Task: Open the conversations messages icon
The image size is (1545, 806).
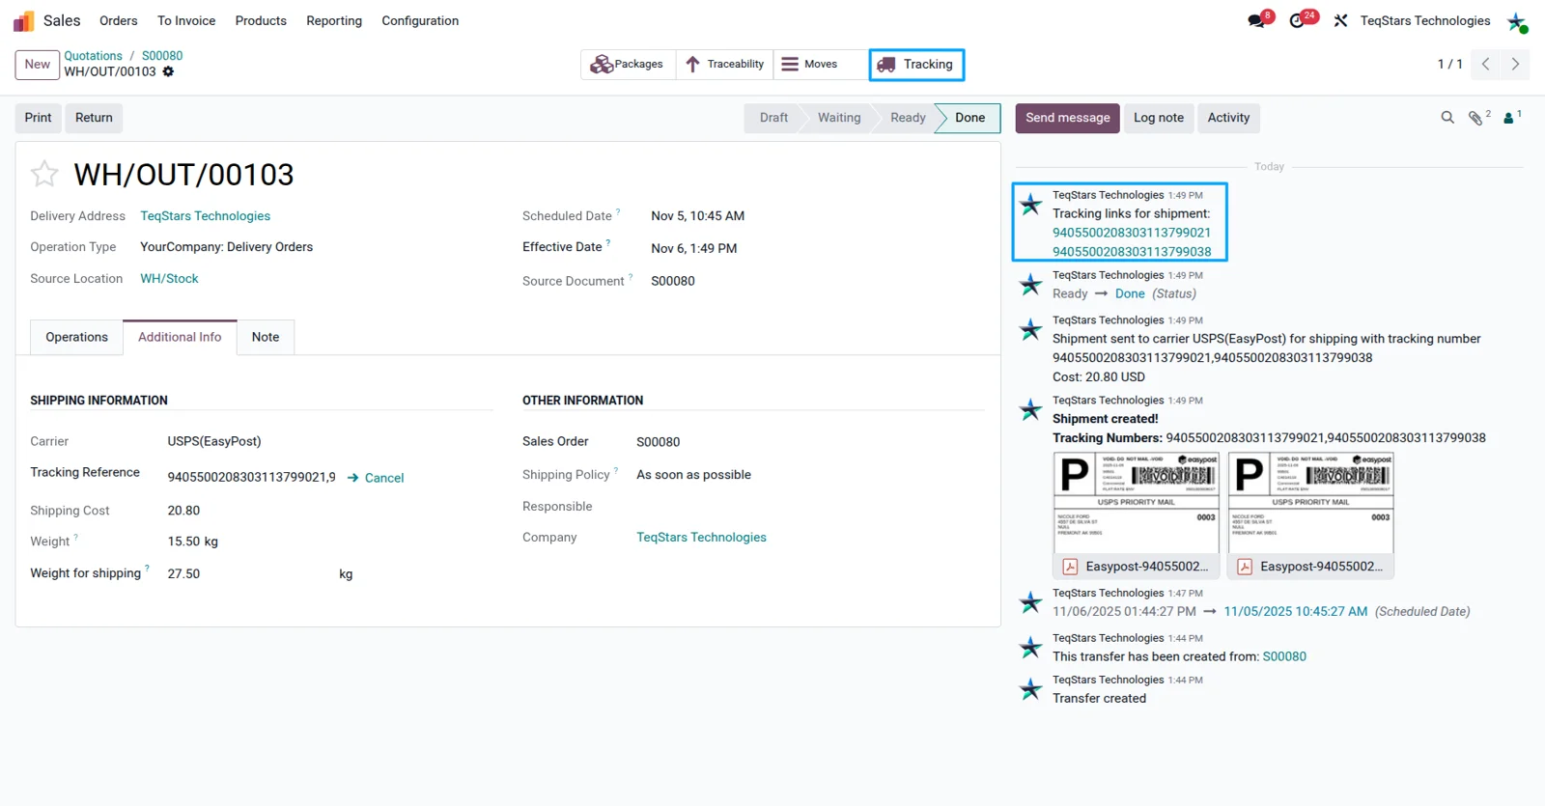Action: click(x=1256, y=20)
